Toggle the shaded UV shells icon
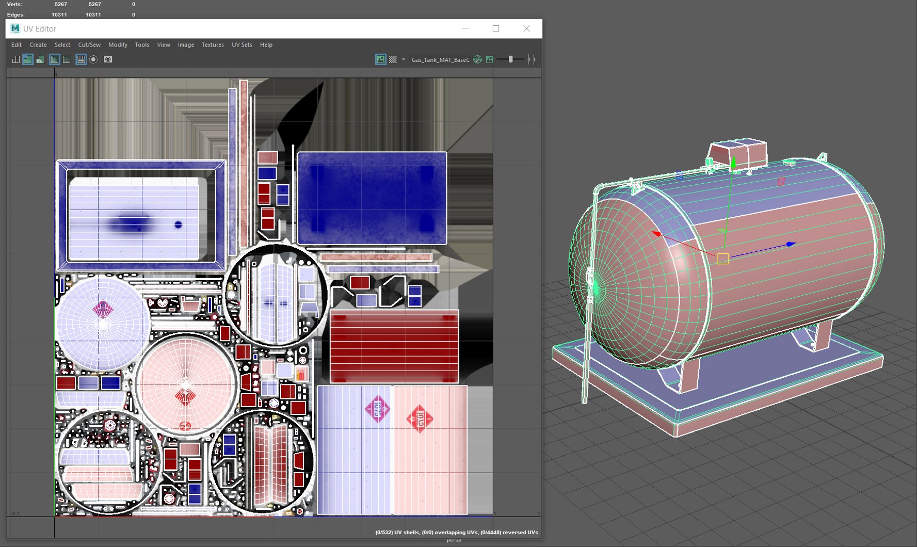Image resolution: width=917 pixels, height=547 pixels. click(28, 59)
